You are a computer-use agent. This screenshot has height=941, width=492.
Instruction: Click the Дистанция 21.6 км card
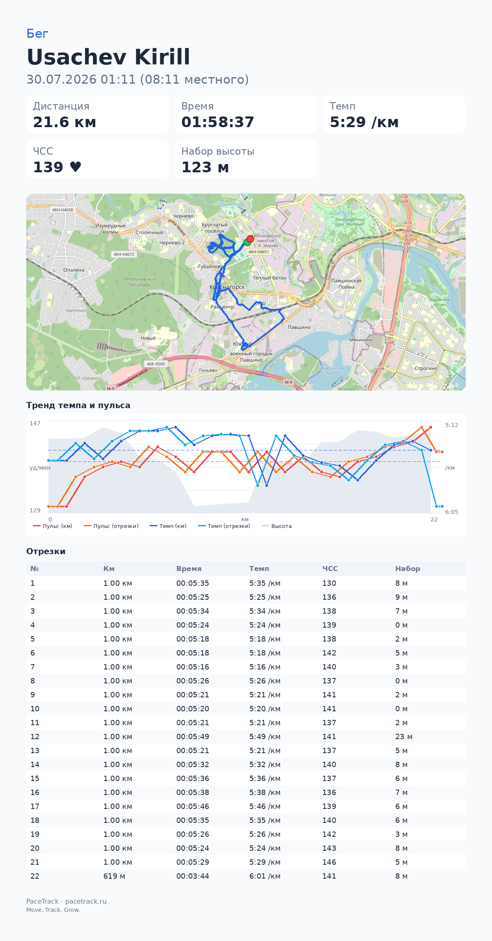click(97, 114)
